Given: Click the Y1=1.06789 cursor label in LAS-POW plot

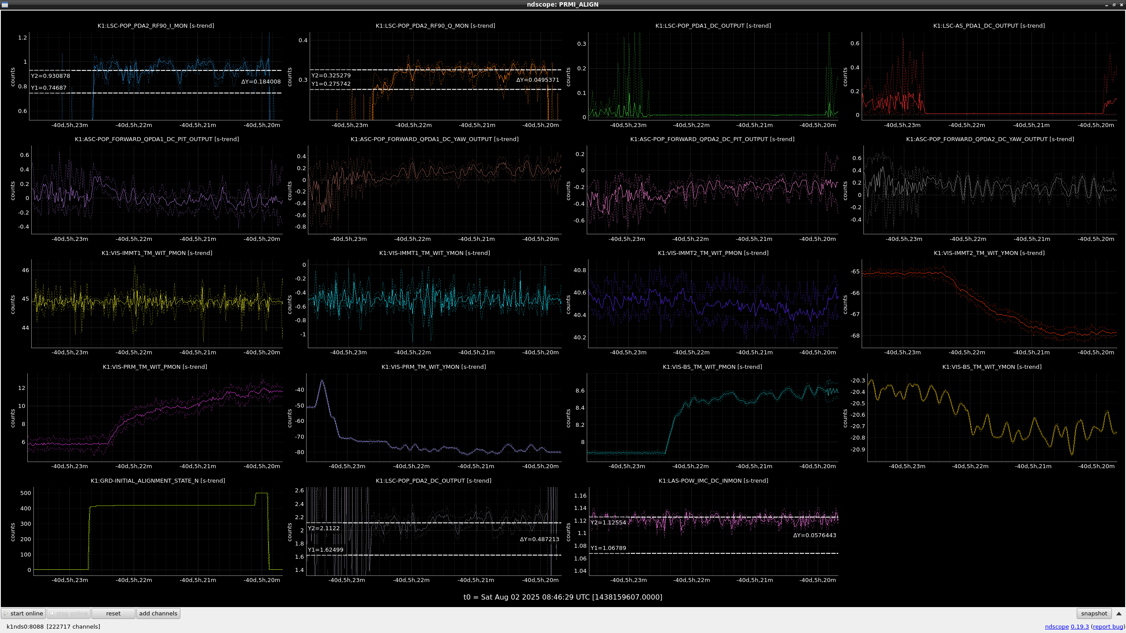Looking at the screenshot, I should click(x=608, y=548).
